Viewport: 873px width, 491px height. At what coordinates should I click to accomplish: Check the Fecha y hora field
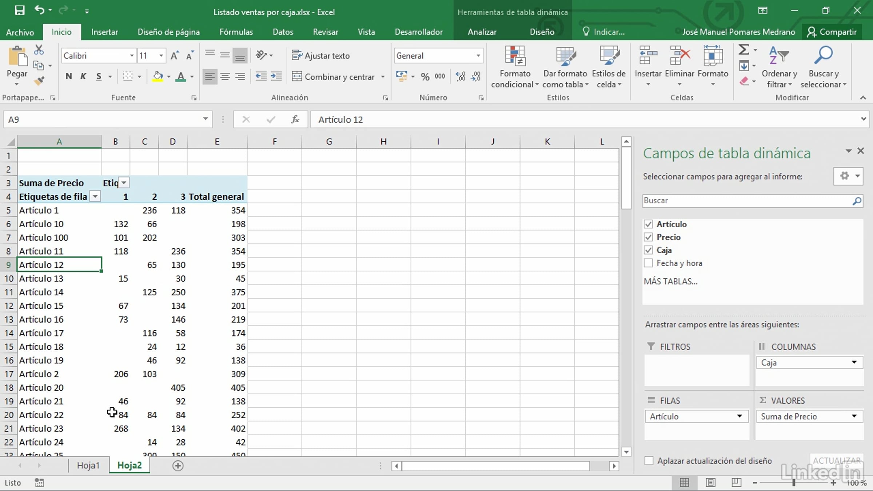(648, 263)
